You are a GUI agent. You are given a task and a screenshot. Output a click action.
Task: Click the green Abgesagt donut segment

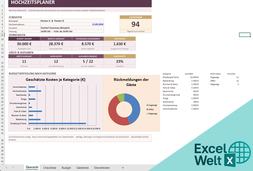click(x=121, y=97)
